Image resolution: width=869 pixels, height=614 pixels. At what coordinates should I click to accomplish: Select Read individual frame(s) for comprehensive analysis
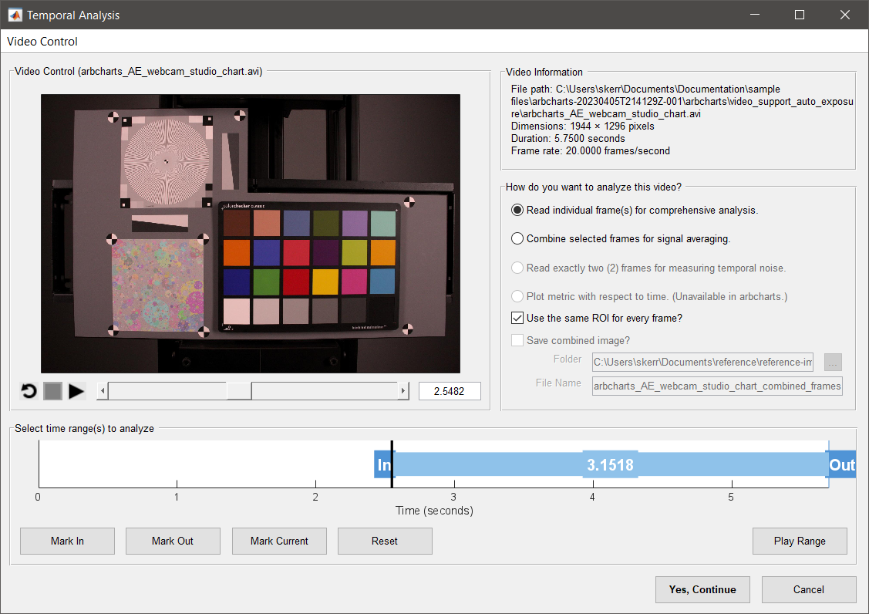634,211
